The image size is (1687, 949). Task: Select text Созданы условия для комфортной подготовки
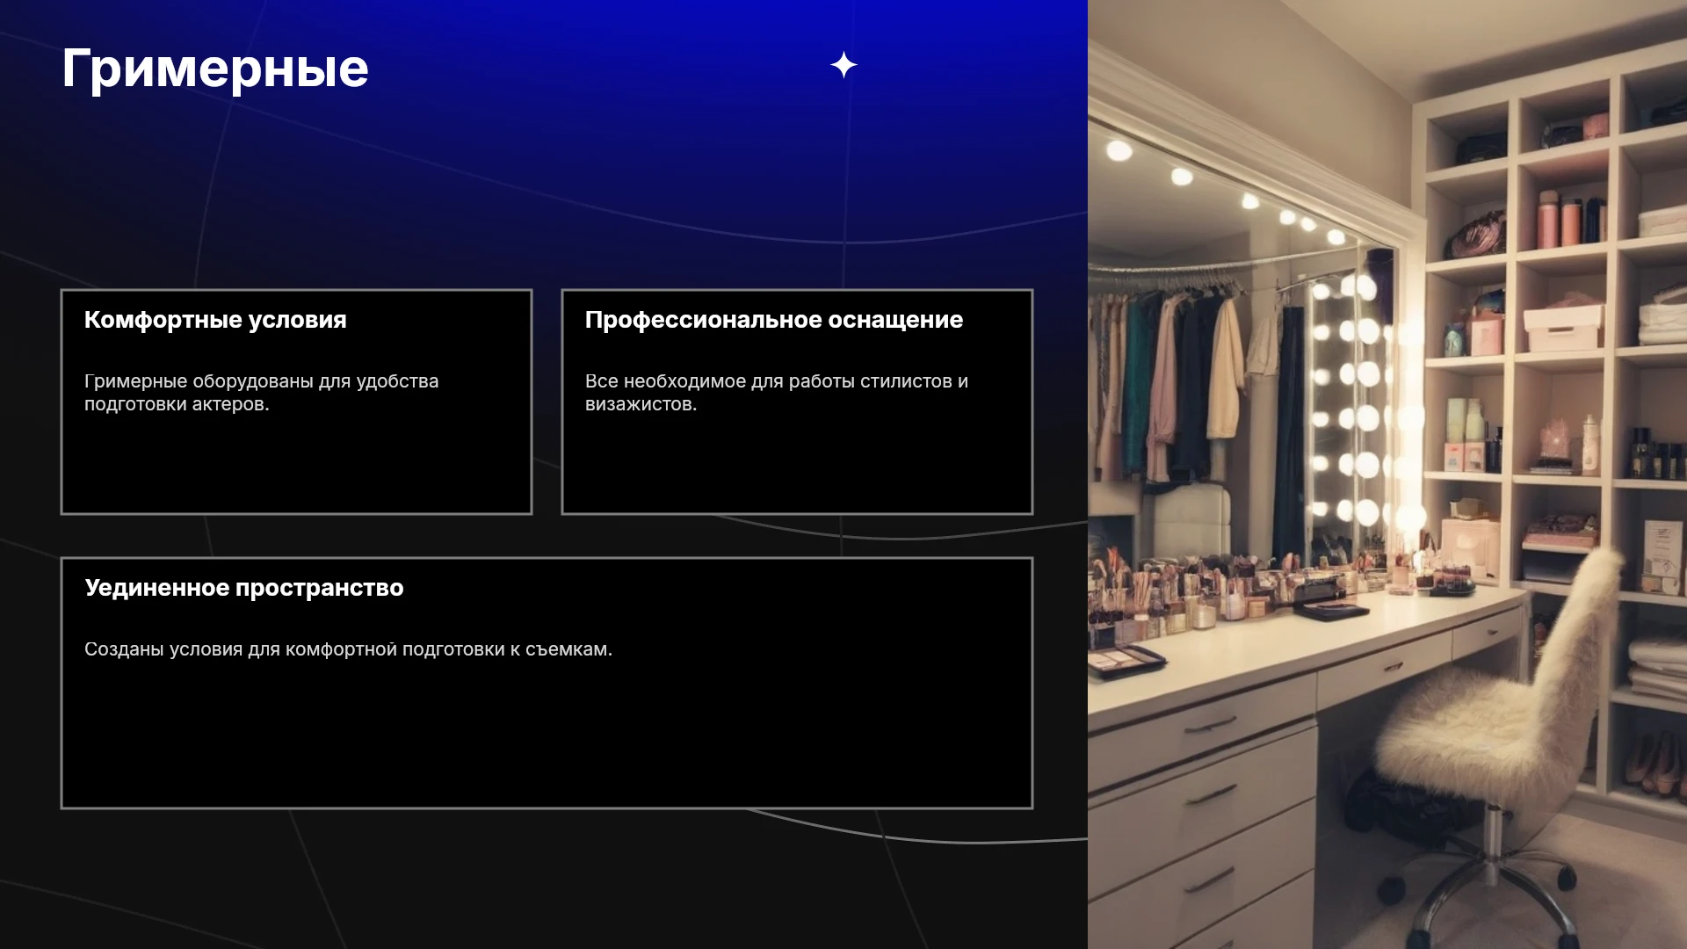point(348,649)
